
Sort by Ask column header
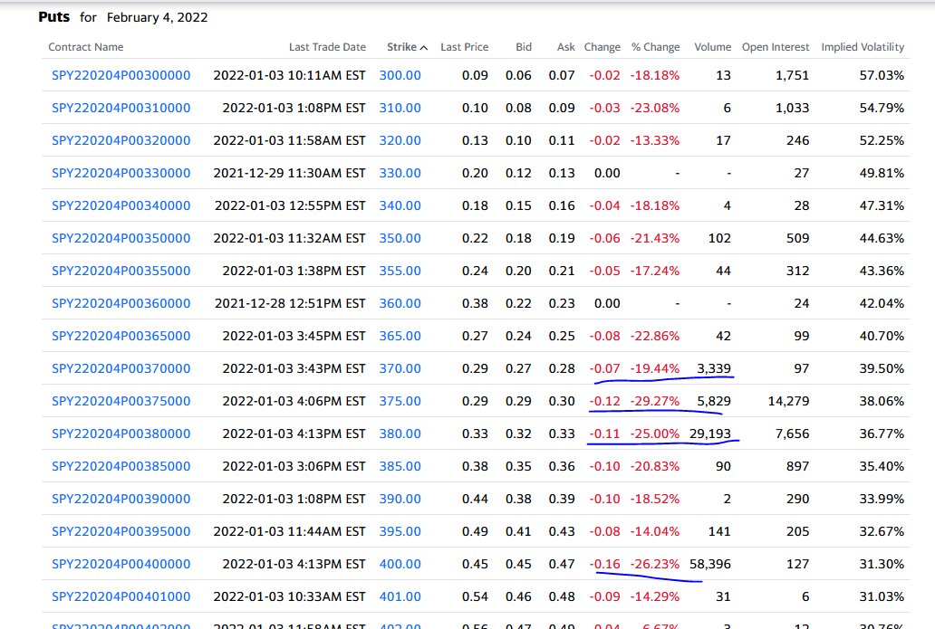[x=566, y=47]
